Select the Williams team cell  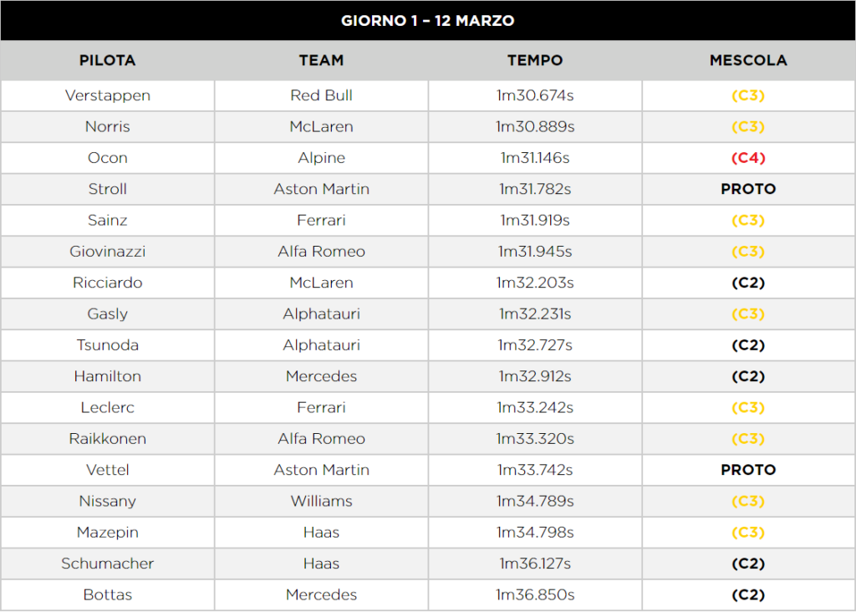click(x=321, y=502)
